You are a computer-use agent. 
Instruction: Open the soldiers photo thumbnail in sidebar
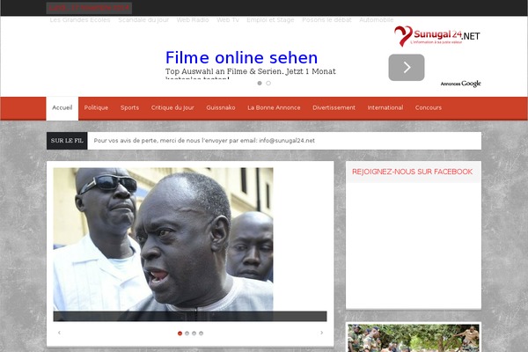tap(414, 338)
